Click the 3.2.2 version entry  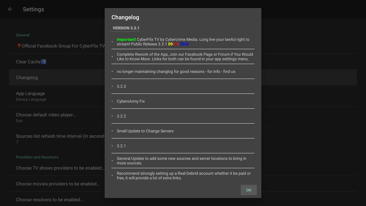coord(183,116)
